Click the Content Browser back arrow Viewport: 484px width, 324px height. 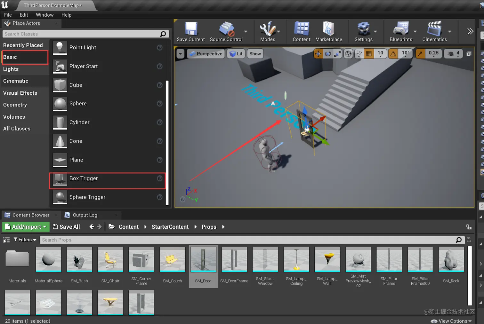[x=92, y=227]
